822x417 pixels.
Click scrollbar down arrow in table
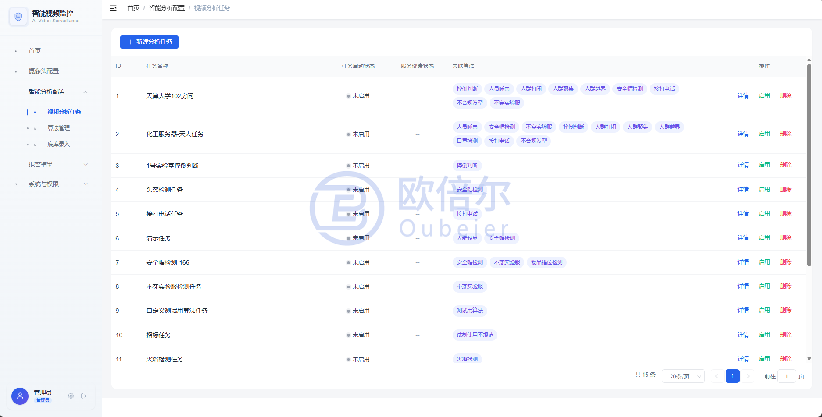click(809, 359)
